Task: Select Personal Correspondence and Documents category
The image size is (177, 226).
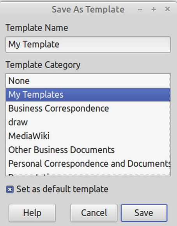Action: (88, 164)
